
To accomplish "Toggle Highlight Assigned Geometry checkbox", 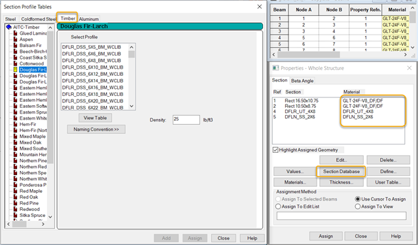I will pyautogui.click(x=275, y=150).
